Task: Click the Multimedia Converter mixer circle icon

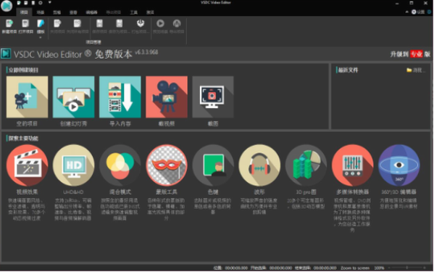Action: pos(352,165)
